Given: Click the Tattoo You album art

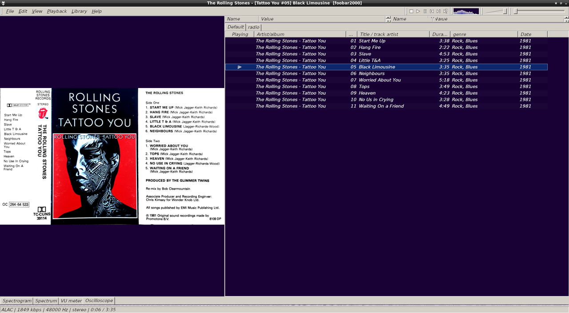Looking at the screenshot, I should [x=112, y=156].
